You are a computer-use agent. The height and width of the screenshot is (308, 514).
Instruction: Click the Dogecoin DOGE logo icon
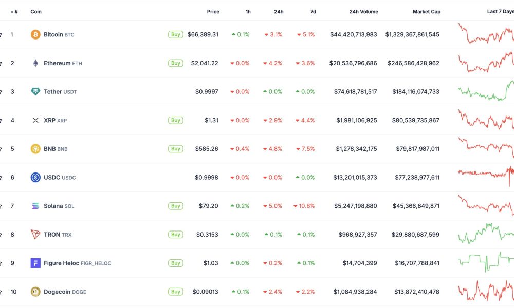(x=35, y=291)
